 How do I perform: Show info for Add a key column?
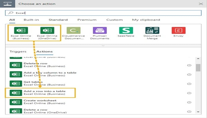189,75
